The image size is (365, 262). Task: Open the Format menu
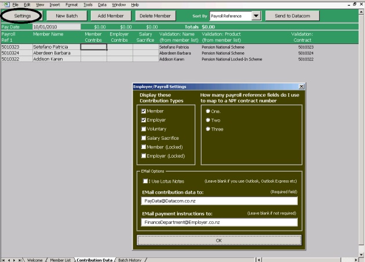tap(71, 4)
